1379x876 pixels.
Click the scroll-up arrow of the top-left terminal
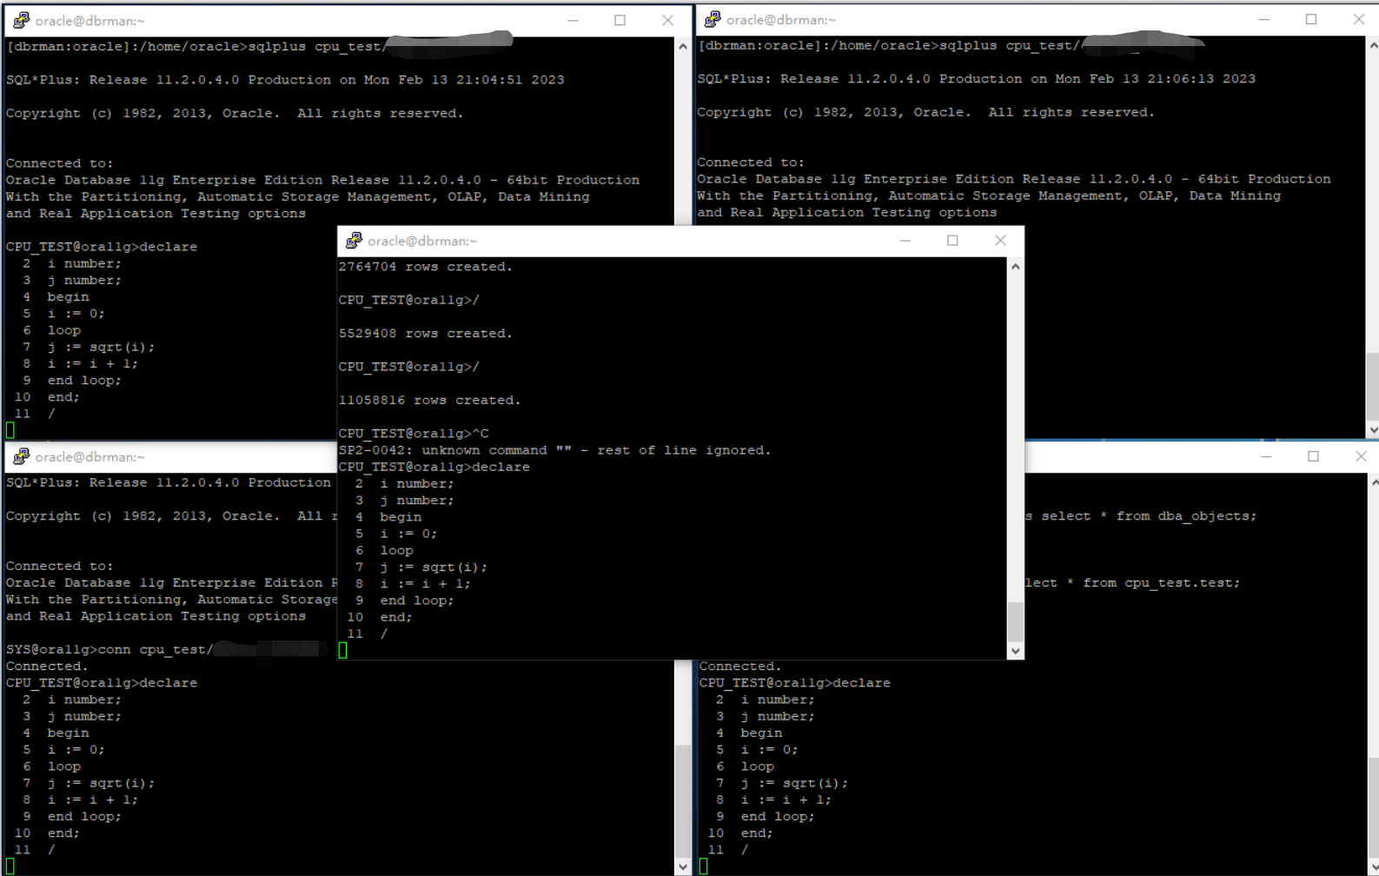coord(682,46)
